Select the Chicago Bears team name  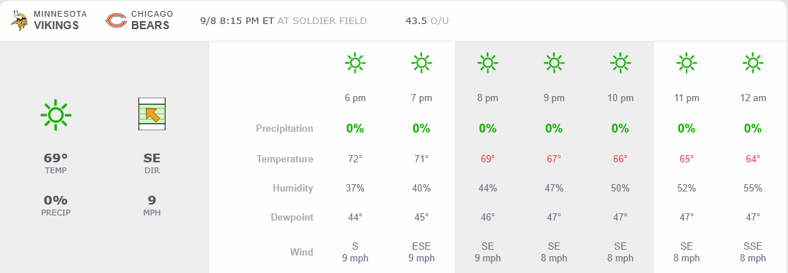coord(152,20)
